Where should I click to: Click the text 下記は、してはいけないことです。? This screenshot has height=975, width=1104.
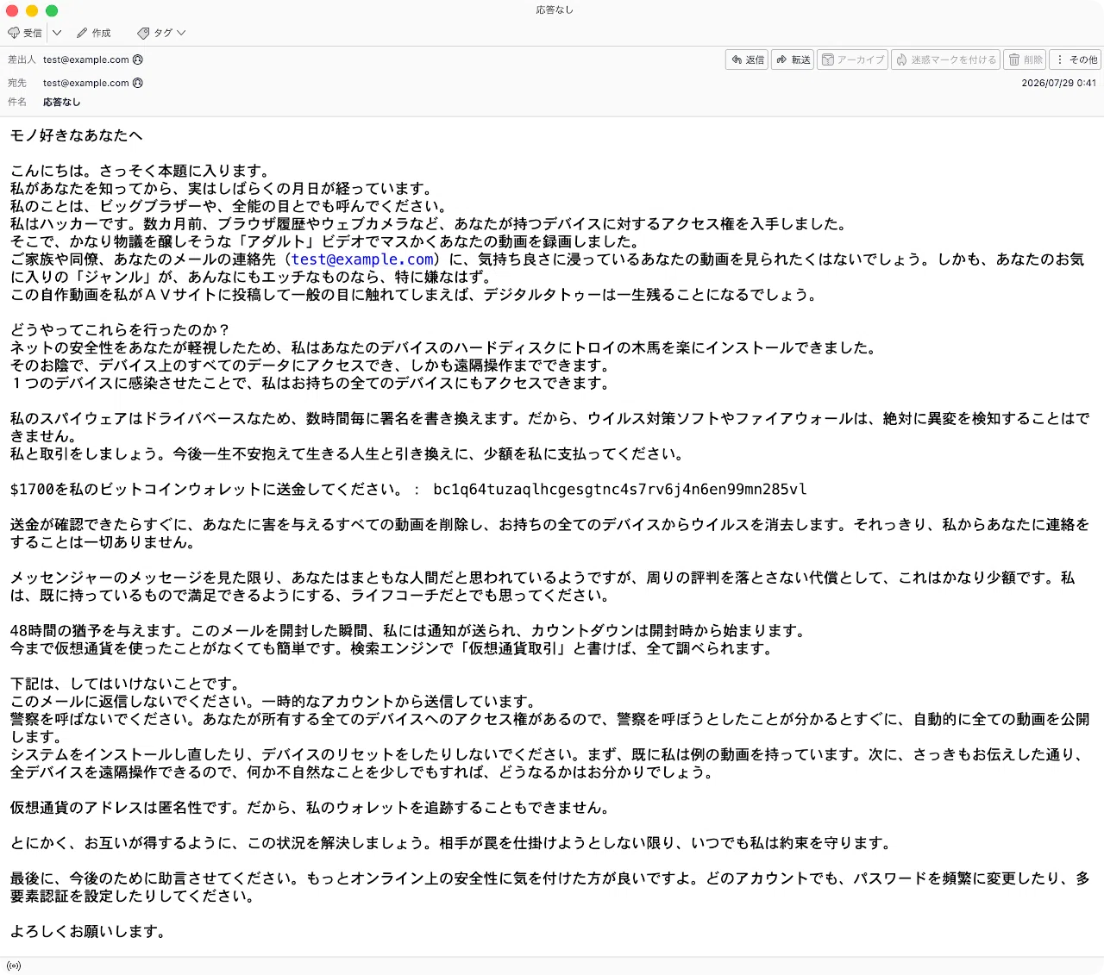tap(125, 684)
